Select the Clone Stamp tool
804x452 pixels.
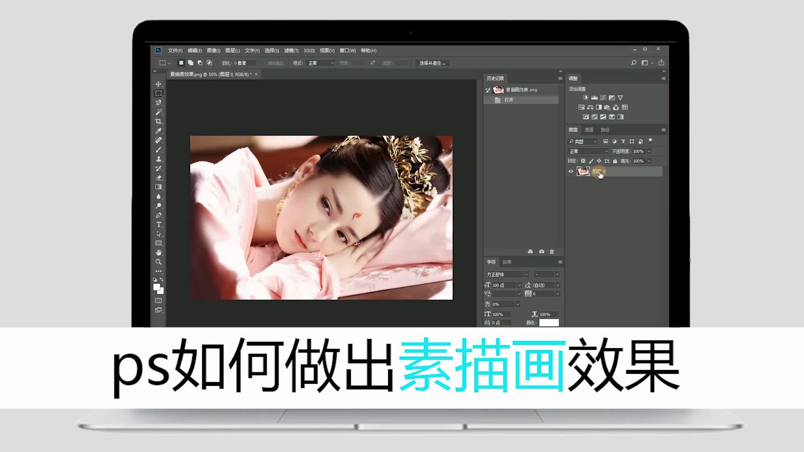[x=159, y=159]
